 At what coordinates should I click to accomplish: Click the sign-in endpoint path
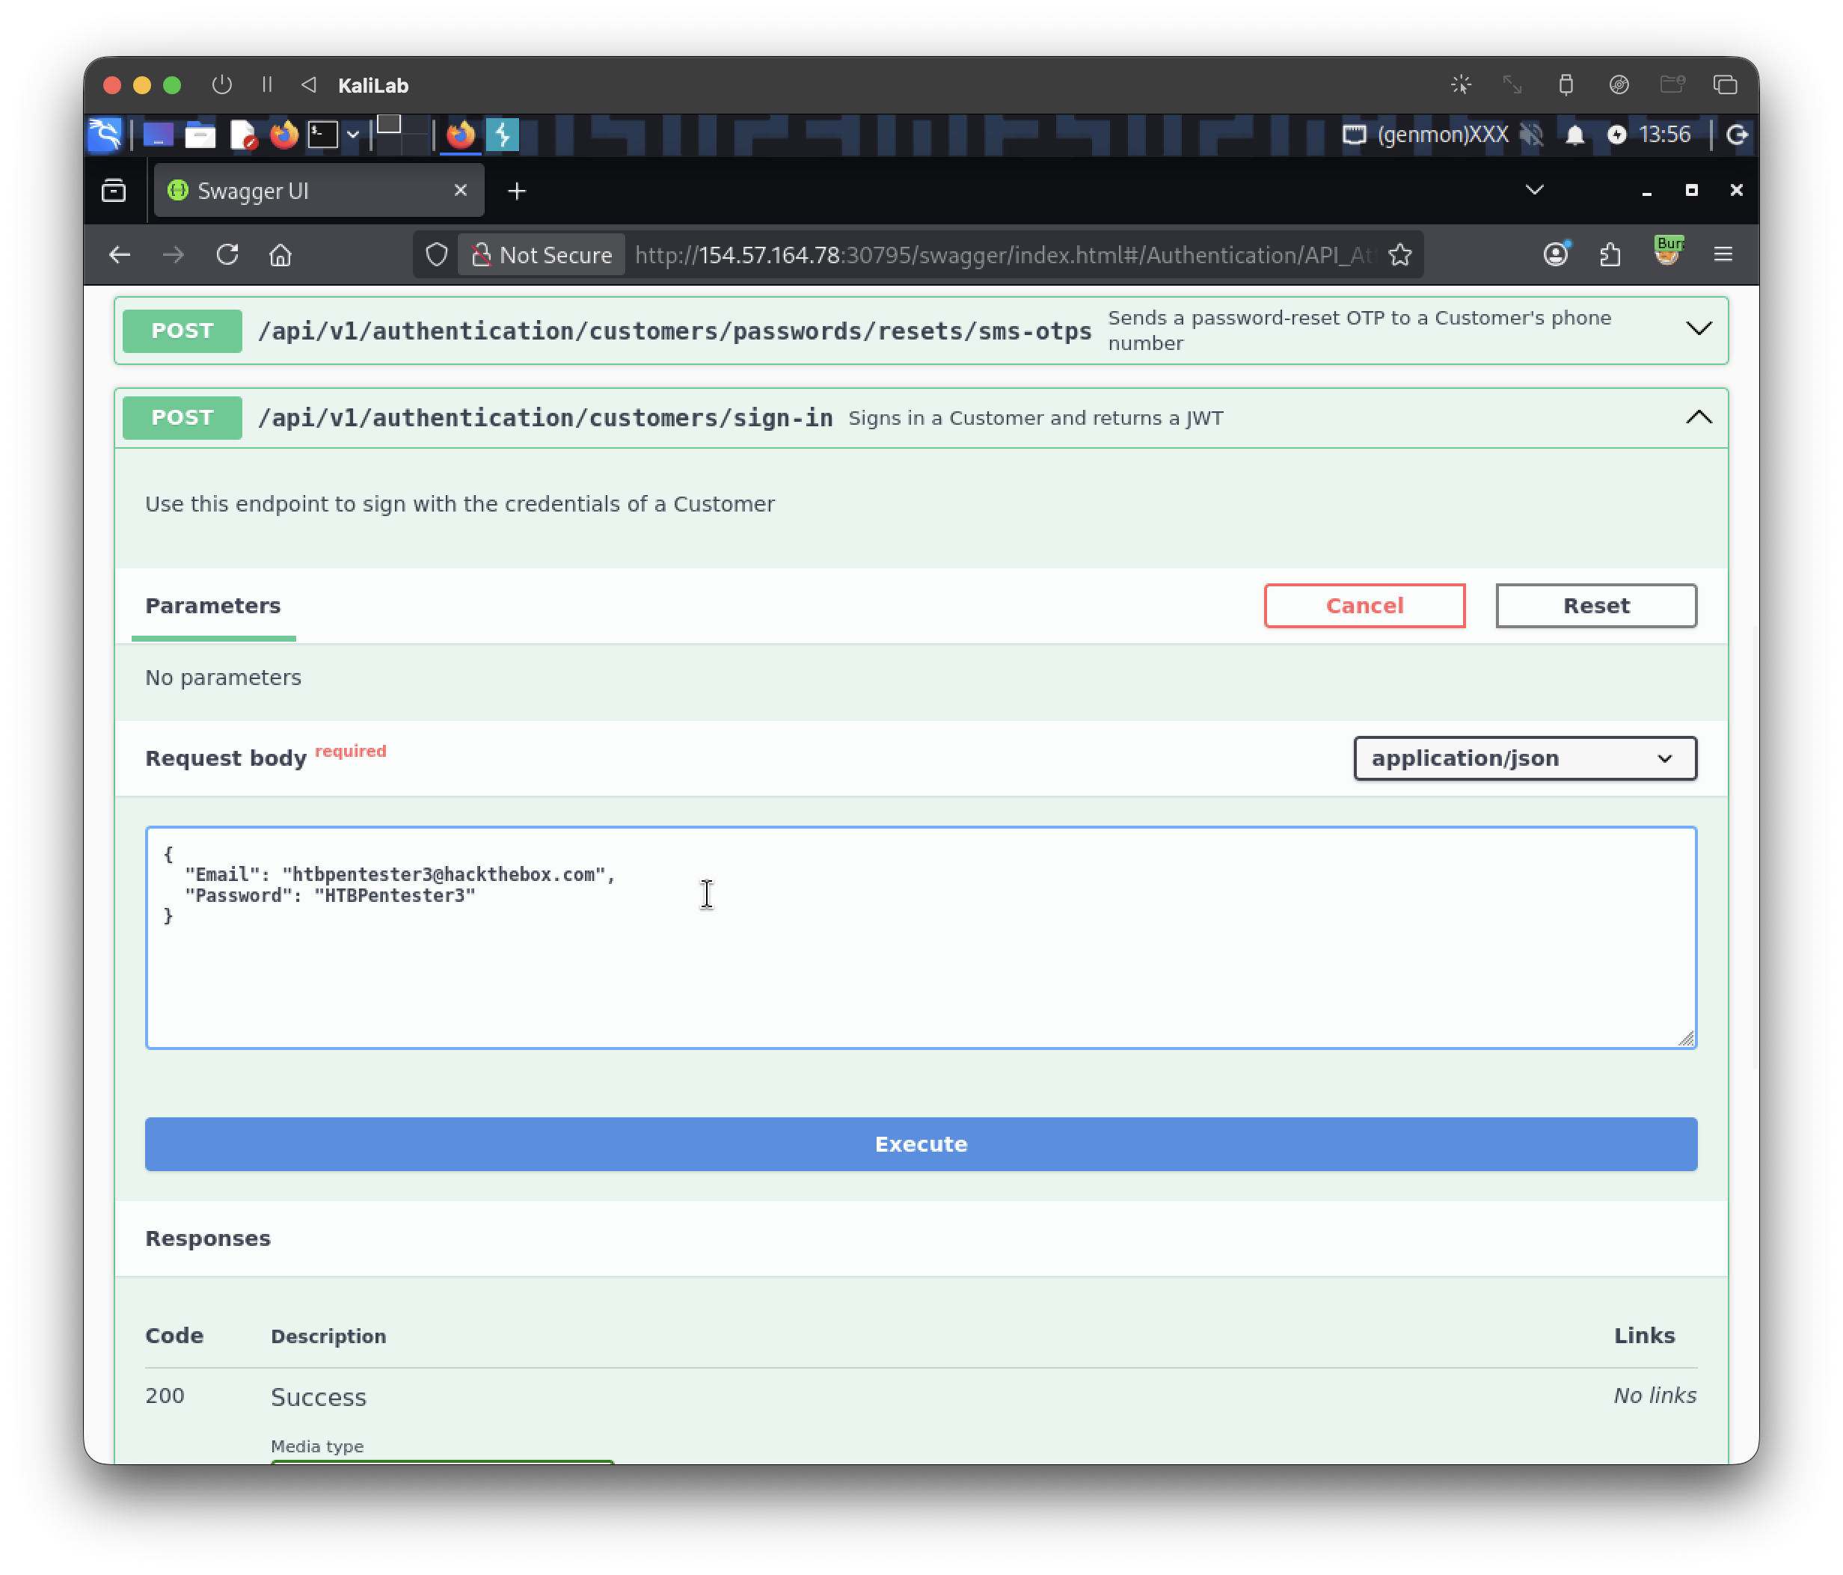tap(545, 418)
